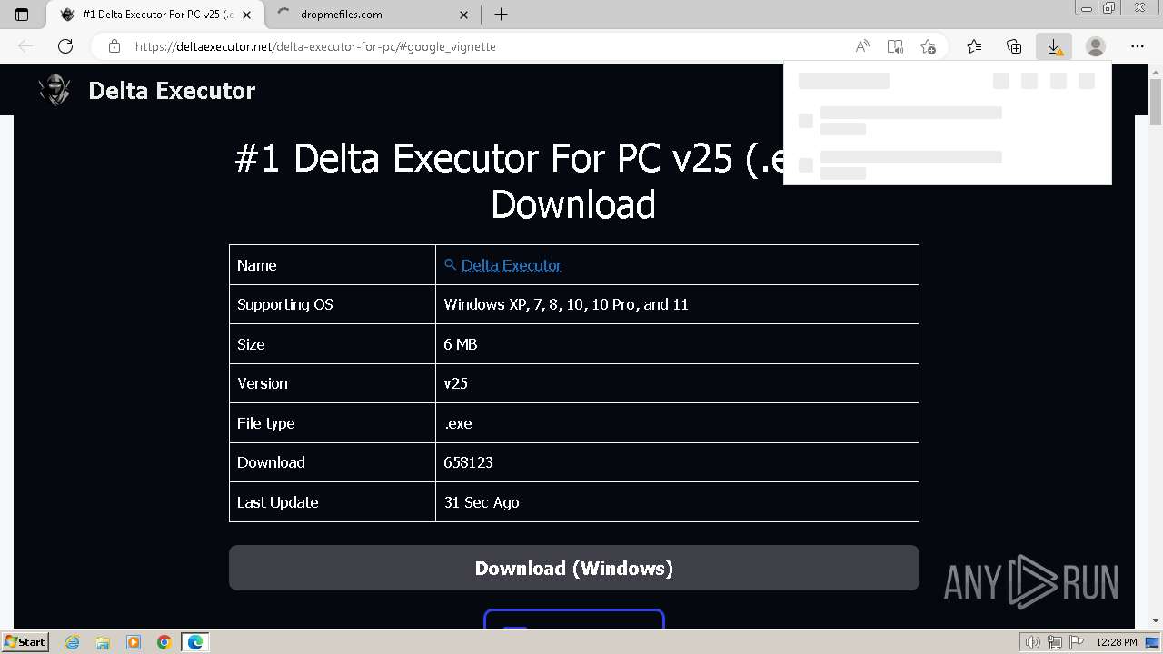Open a new browser tab
The height and width of the screenshot is (654, 1163).
click(501, 15)
